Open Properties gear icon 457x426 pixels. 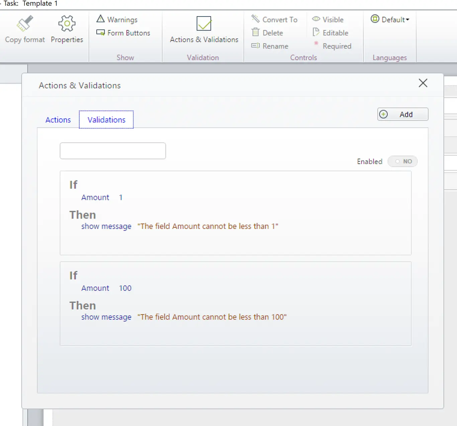point(67,23)
